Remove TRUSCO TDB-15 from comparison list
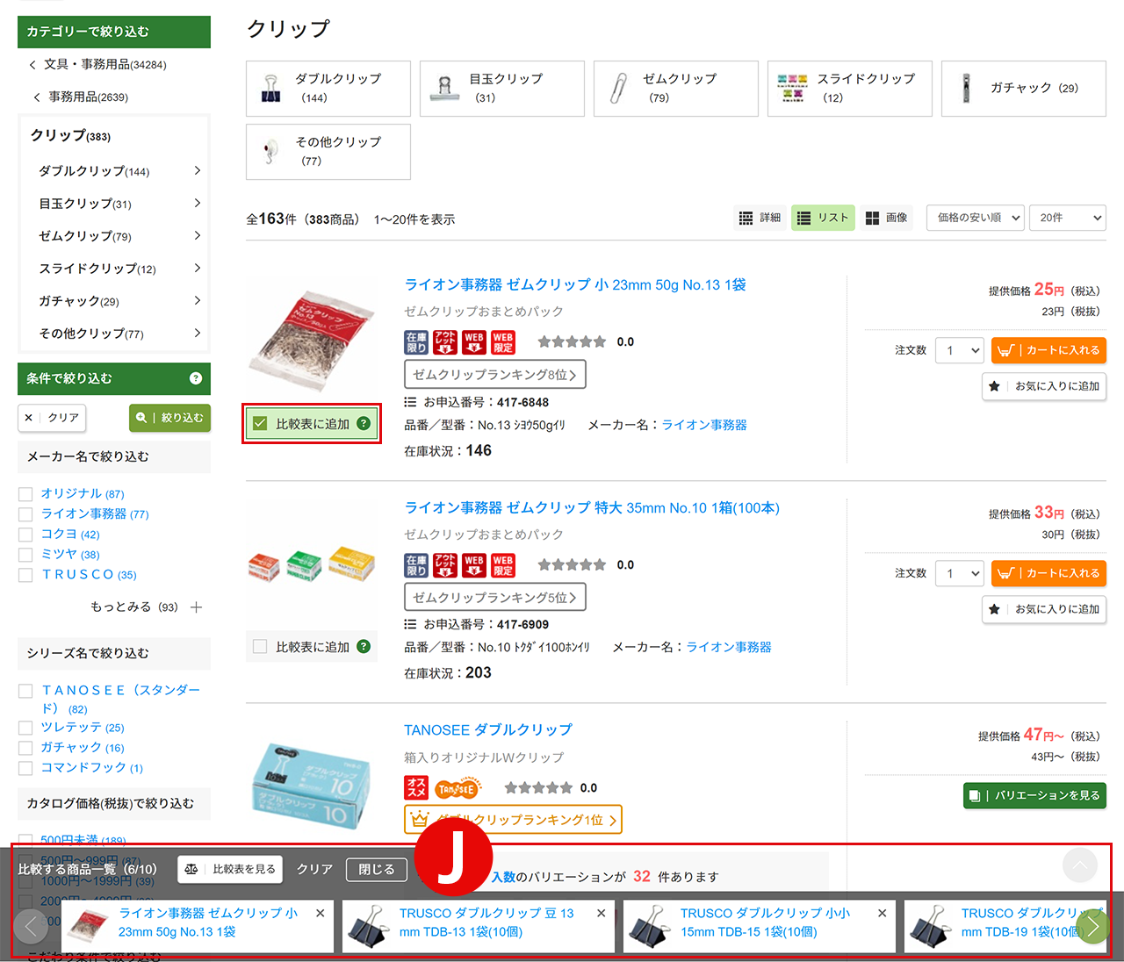The width and height of the screenshot is (1124, 962). coord(883,913)
